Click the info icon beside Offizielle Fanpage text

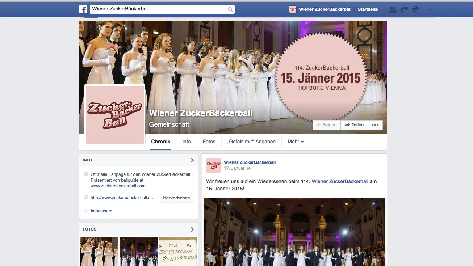point(86,174)
